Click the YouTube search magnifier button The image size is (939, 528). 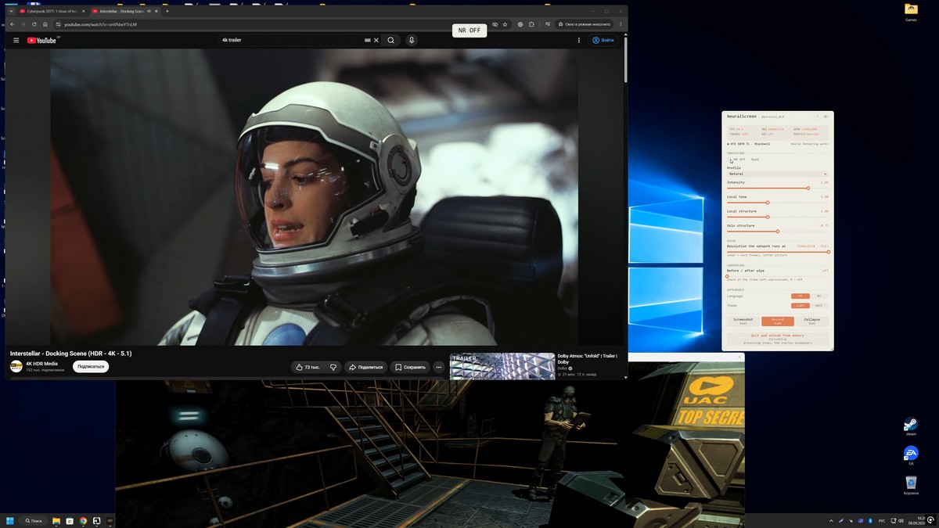point(391,40)
